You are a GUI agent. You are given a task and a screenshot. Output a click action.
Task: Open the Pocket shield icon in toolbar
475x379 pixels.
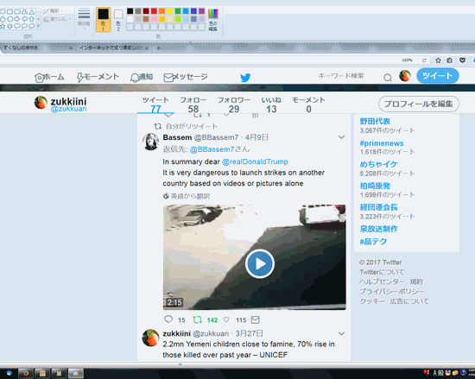pos(462,60)
